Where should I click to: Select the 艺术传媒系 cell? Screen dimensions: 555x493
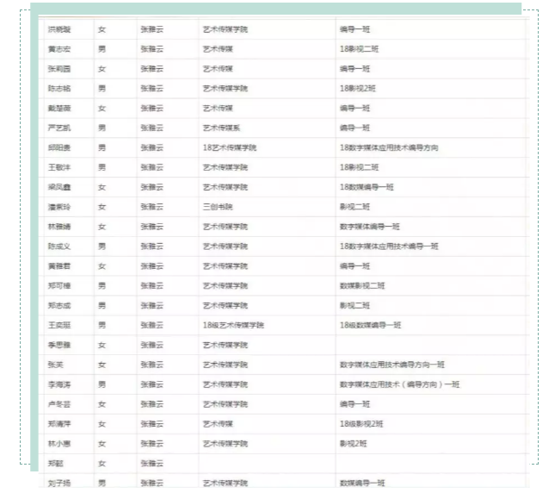pos(222,128)
